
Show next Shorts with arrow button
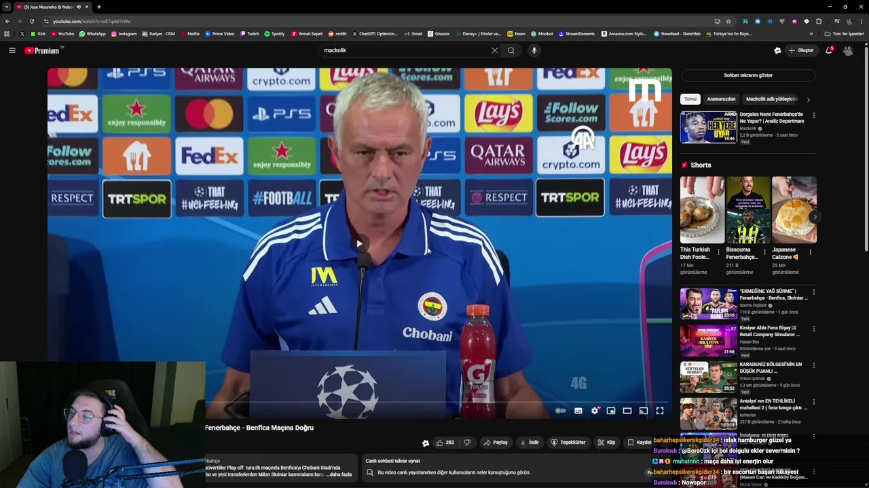[814, 217]
